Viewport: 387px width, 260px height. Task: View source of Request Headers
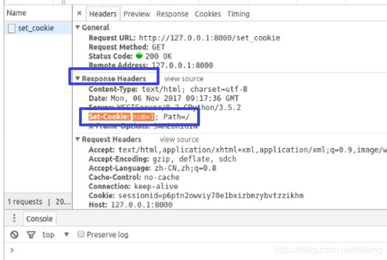pyautogui.click(x=179, y=139)
